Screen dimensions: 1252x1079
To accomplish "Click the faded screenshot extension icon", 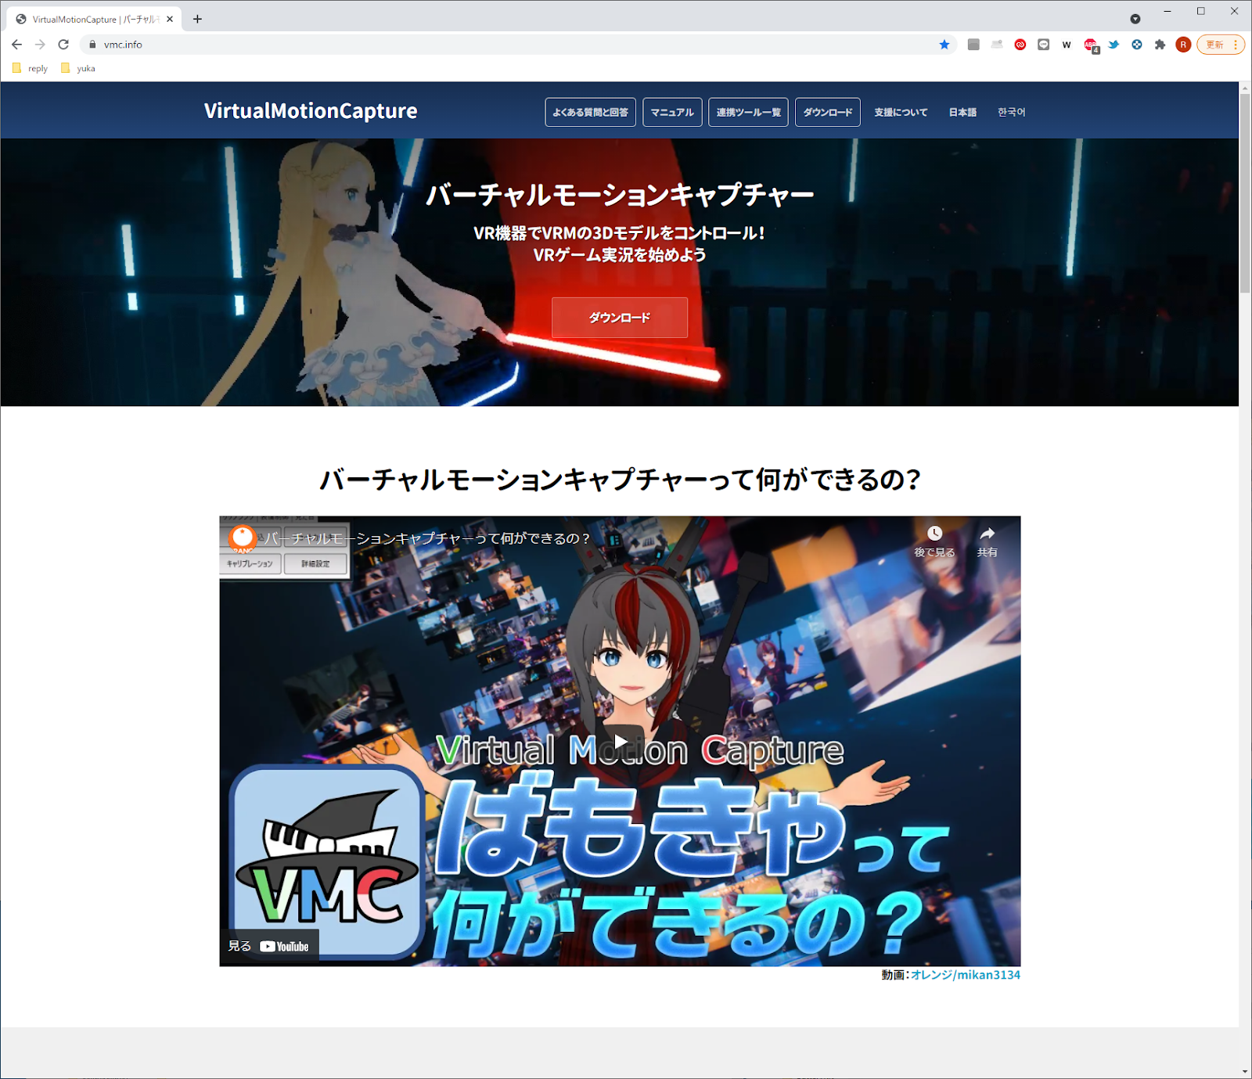I will click(997, 45).
